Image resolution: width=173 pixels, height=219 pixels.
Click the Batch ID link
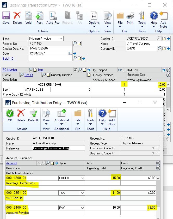click(x=8, y=59)
